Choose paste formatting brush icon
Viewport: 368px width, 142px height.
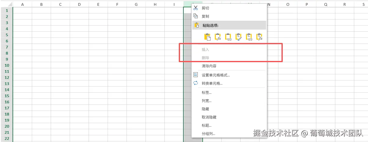239,37
